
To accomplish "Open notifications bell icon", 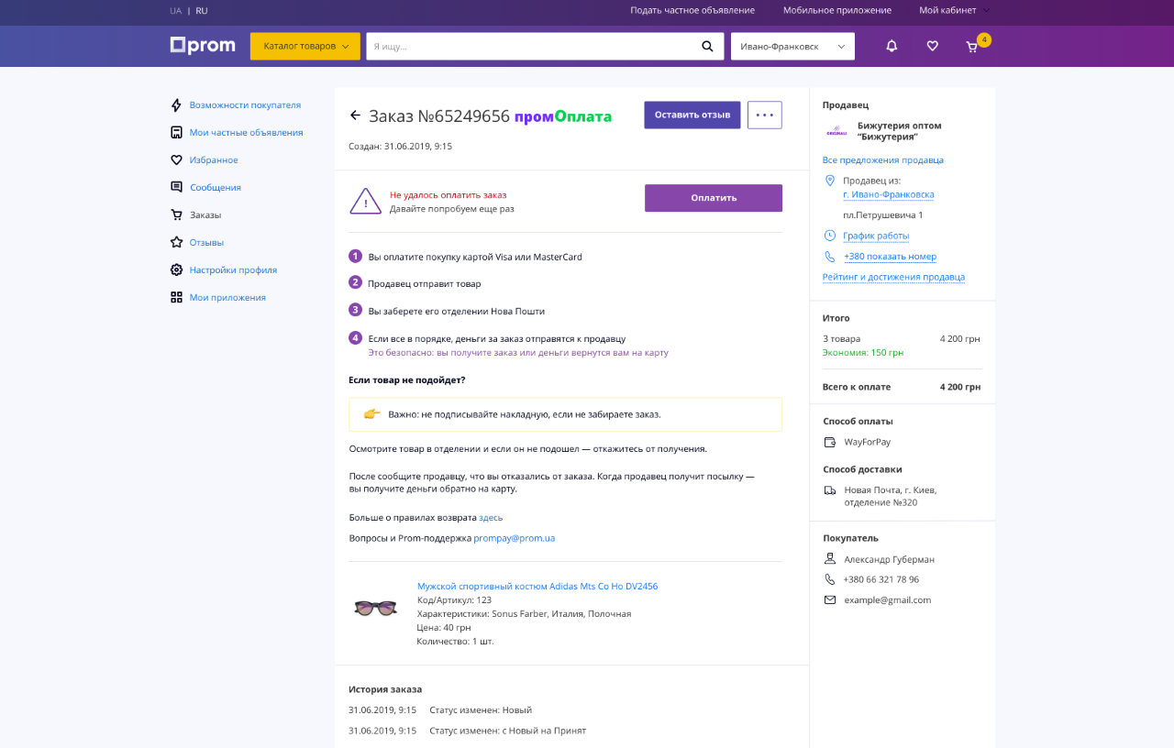I will [892, 46].
